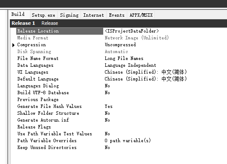Select the Generate Autorun.inf property

click(43, 120)
